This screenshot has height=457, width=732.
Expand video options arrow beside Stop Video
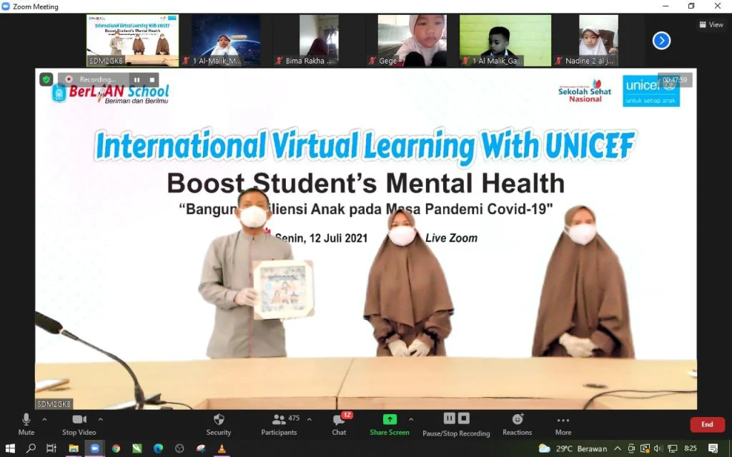(x=100, y=419)
